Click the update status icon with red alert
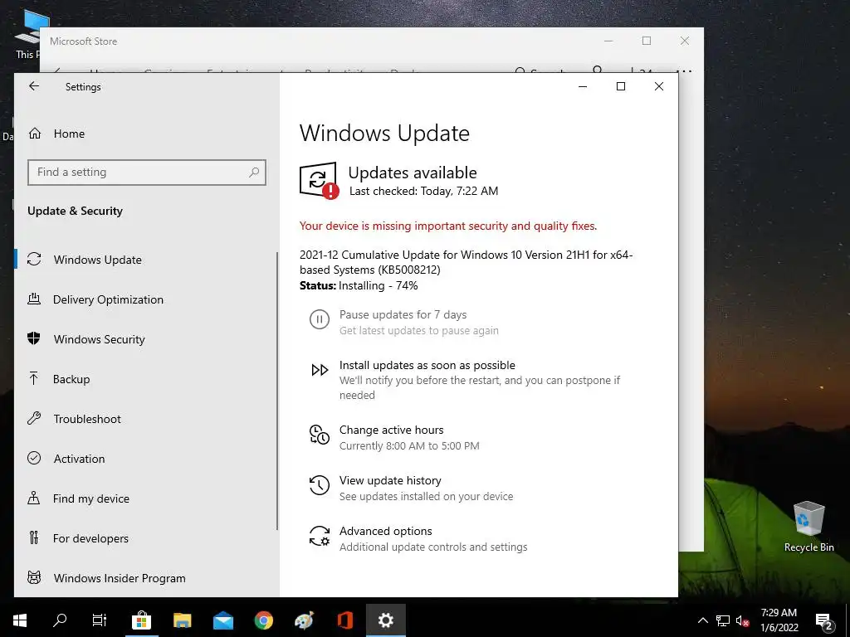Image resolution: width=850 pixels, height=637 pixels. [x=320, y=180]
